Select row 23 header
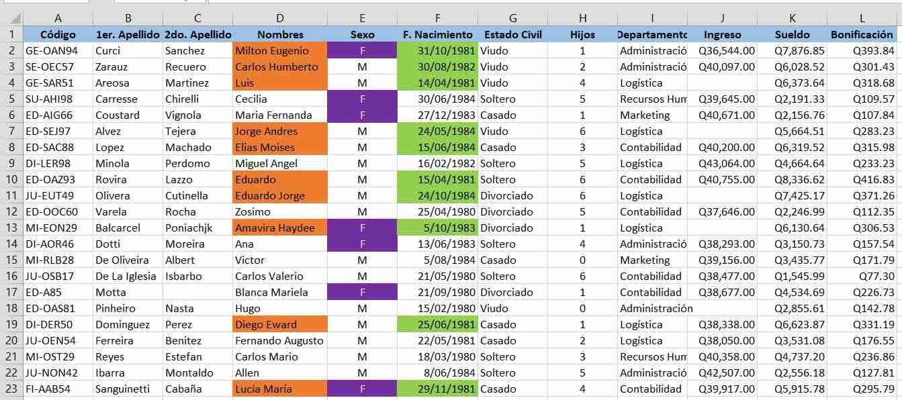 pyautogui.click(x=11, y=389)
